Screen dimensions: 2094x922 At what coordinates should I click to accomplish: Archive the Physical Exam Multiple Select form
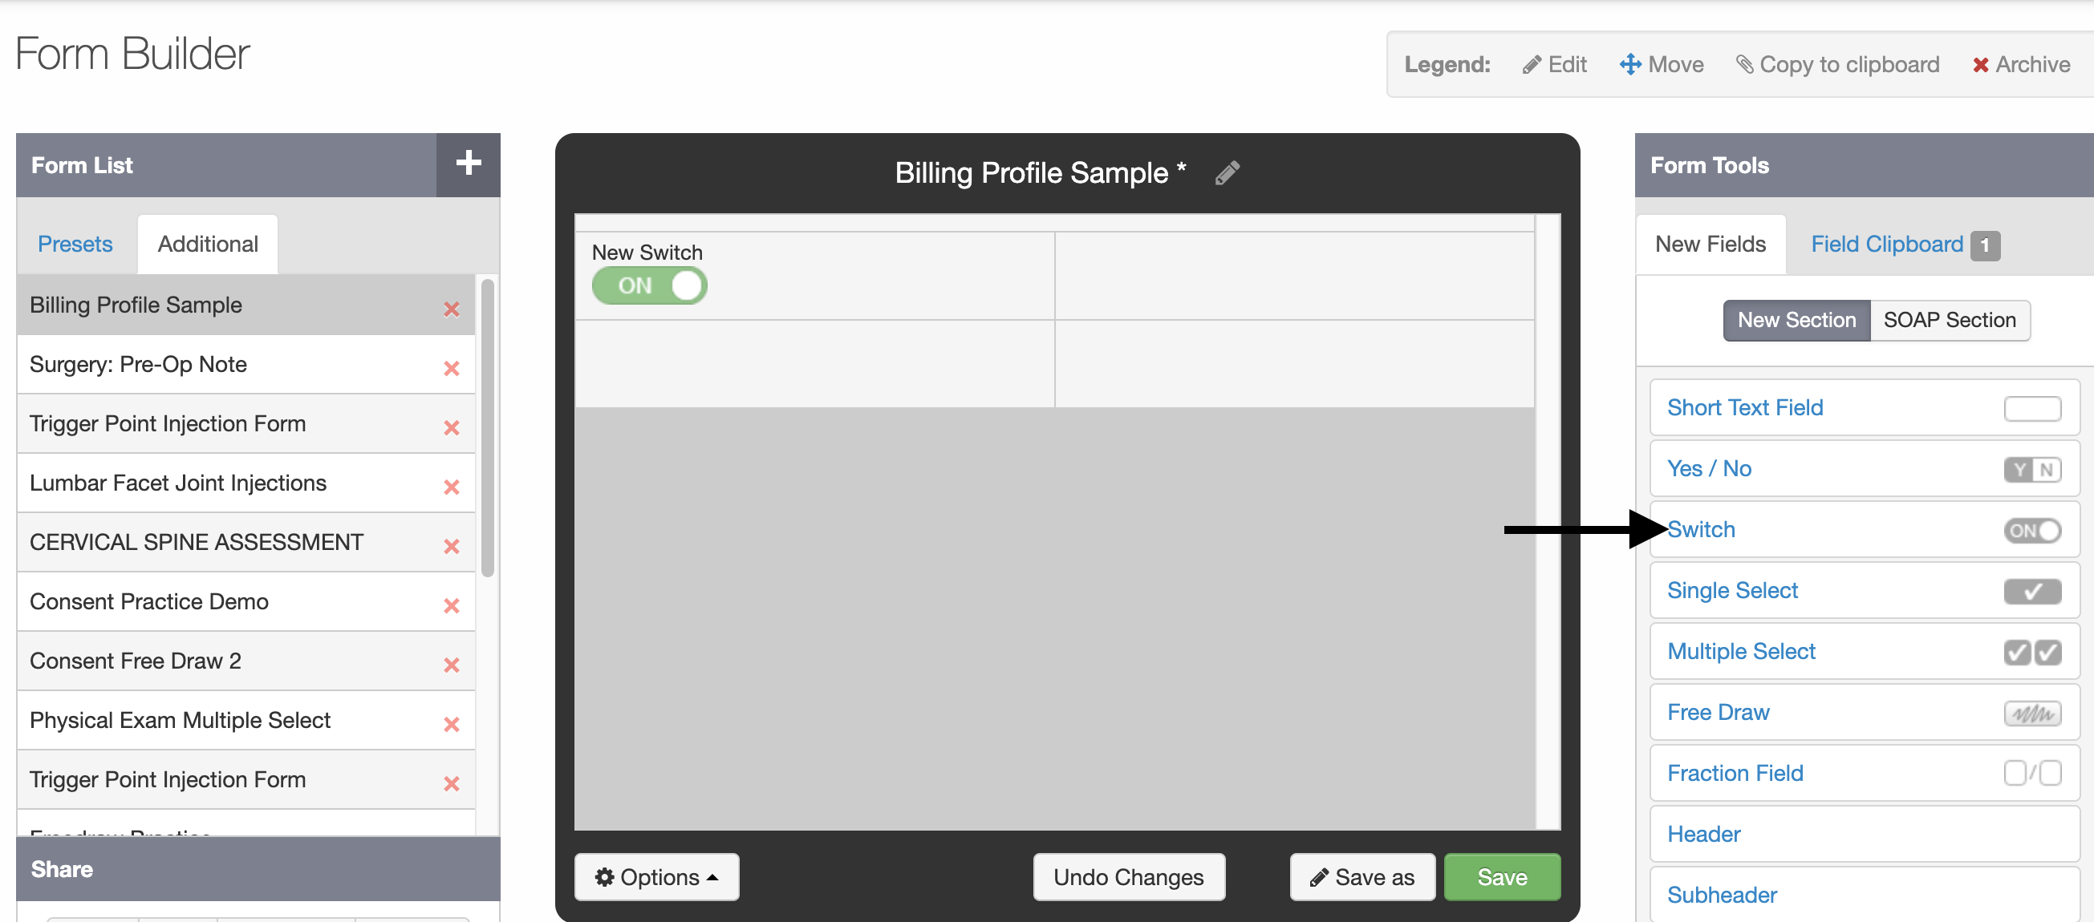tap(451, 724)
